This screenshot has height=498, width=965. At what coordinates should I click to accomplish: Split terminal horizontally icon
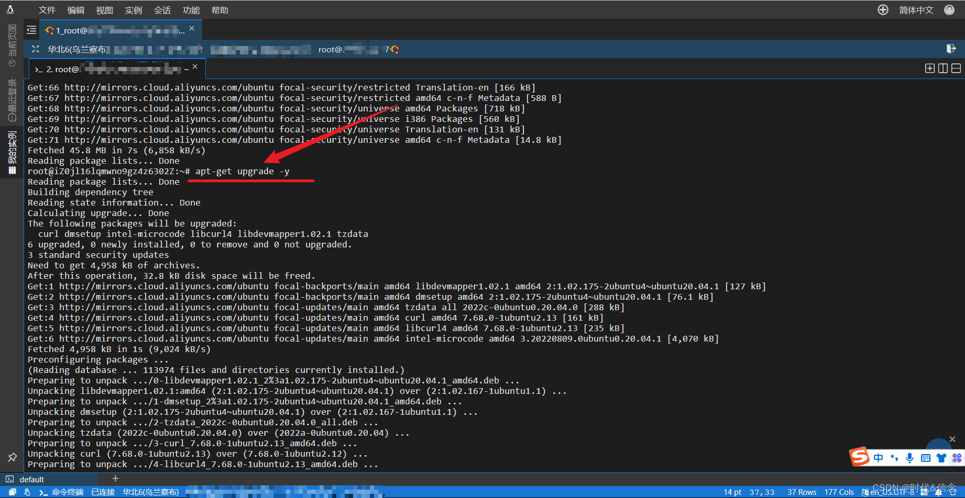[956, 69]
